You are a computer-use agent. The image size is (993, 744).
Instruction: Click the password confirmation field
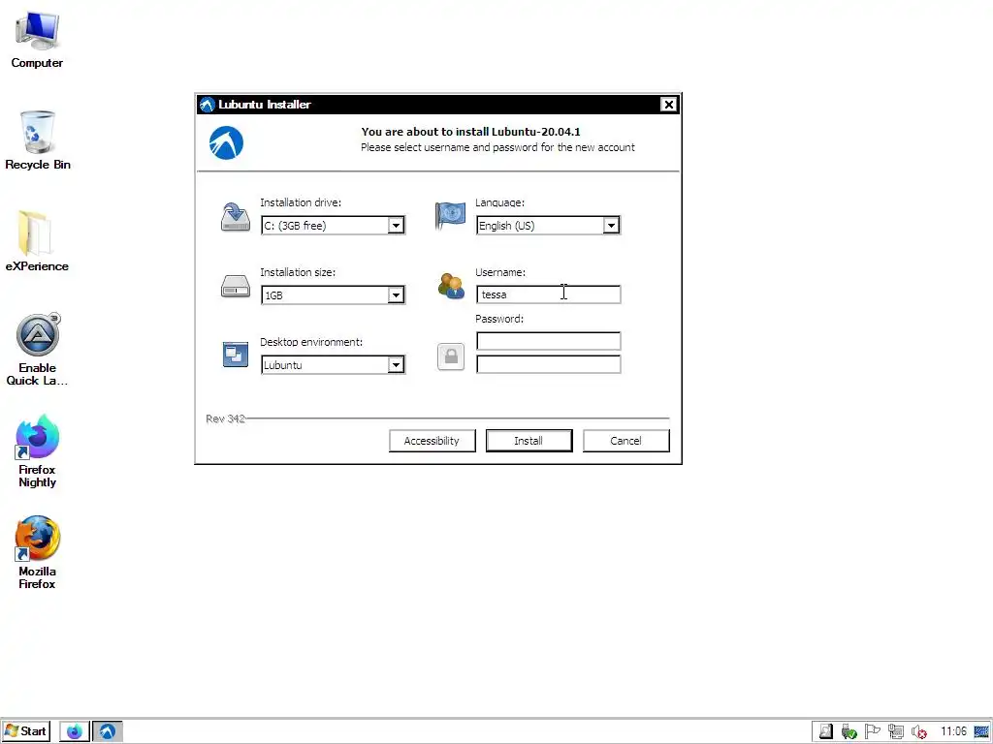(x=549, y=364)
